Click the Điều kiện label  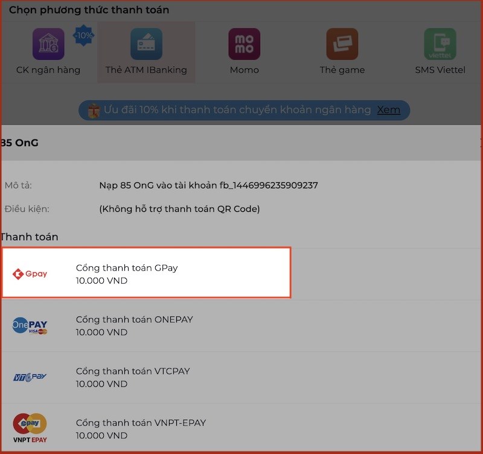click(x=27, y=209)
